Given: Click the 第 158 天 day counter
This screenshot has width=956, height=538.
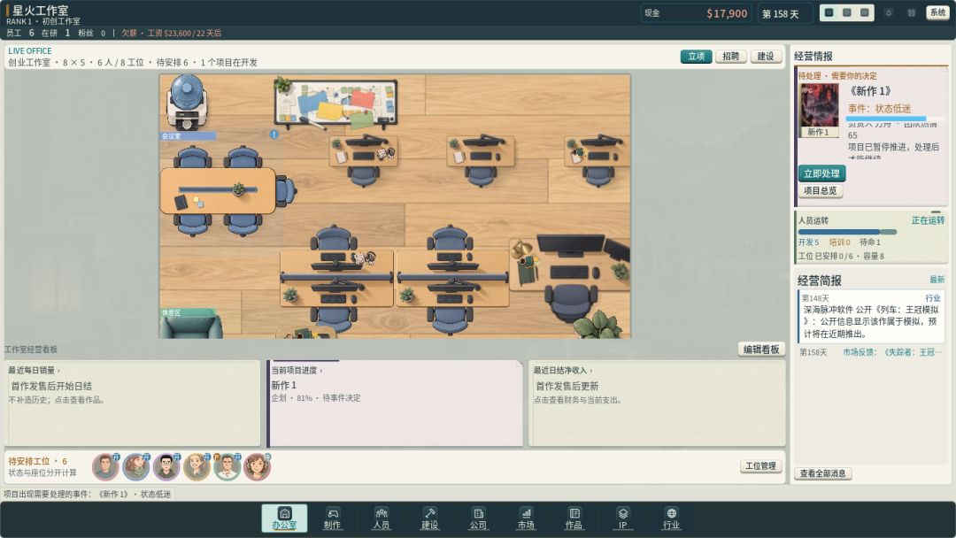Looking at the screenshot, I should point(784,13).
